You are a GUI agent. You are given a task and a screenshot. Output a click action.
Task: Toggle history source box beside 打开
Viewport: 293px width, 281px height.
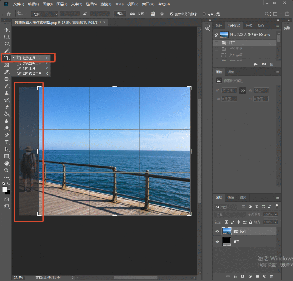(216, 43)
